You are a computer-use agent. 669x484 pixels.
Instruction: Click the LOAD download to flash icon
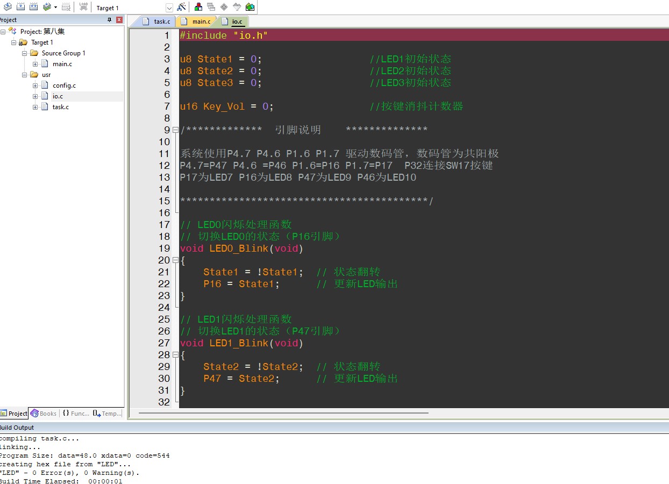(83, 7)
